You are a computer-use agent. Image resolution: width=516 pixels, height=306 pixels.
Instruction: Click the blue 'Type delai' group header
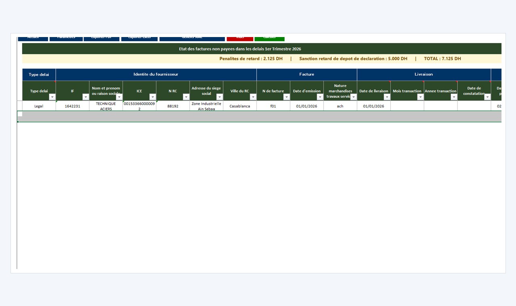point(39,74)
